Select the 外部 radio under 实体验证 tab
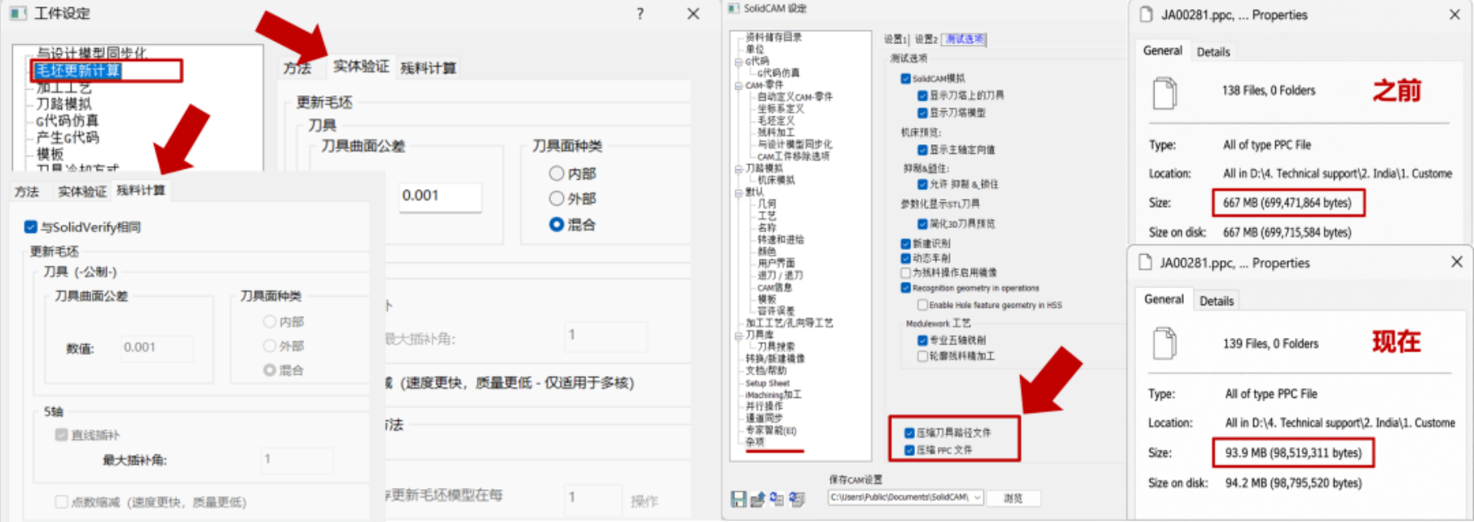Screen dimensions: 1474x522 point(557,198)
